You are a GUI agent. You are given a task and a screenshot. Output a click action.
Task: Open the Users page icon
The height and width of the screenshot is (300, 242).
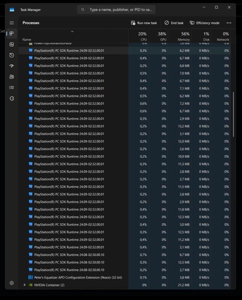click(x=11, y=77)
